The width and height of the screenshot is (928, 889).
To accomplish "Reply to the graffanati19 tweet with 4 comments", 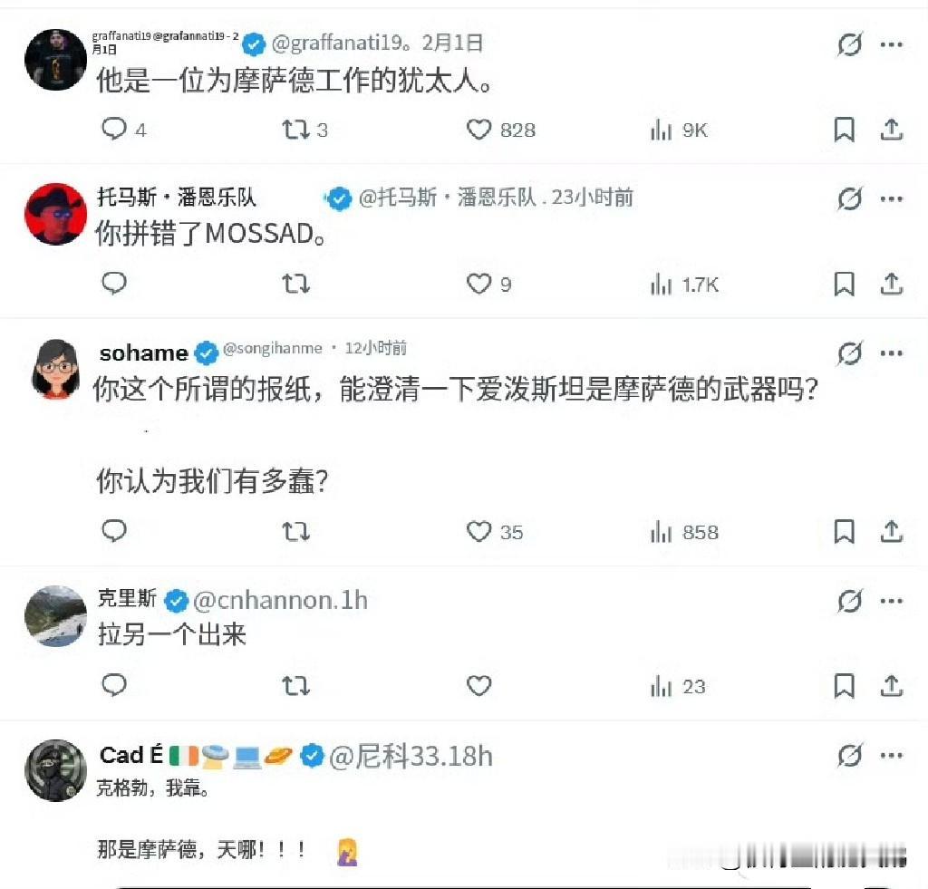I will coord(114,129).
